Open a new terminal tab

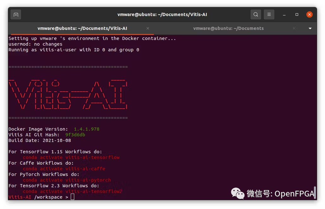tap(16, 14)
